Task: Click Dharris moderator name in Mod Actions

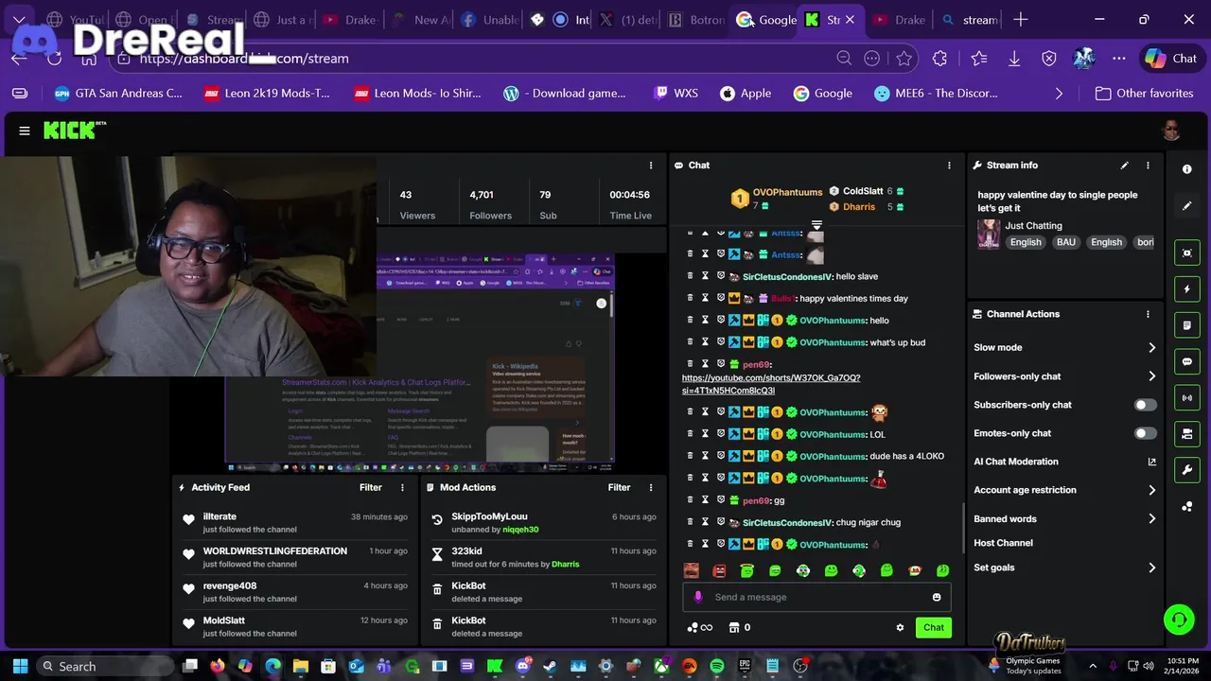Action: point(566,564)
